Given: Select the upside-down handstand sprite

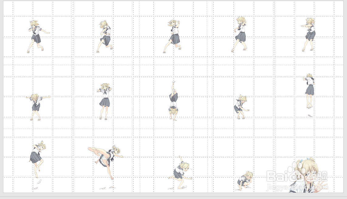Looking at the screenshot, I should coord(174,101).
